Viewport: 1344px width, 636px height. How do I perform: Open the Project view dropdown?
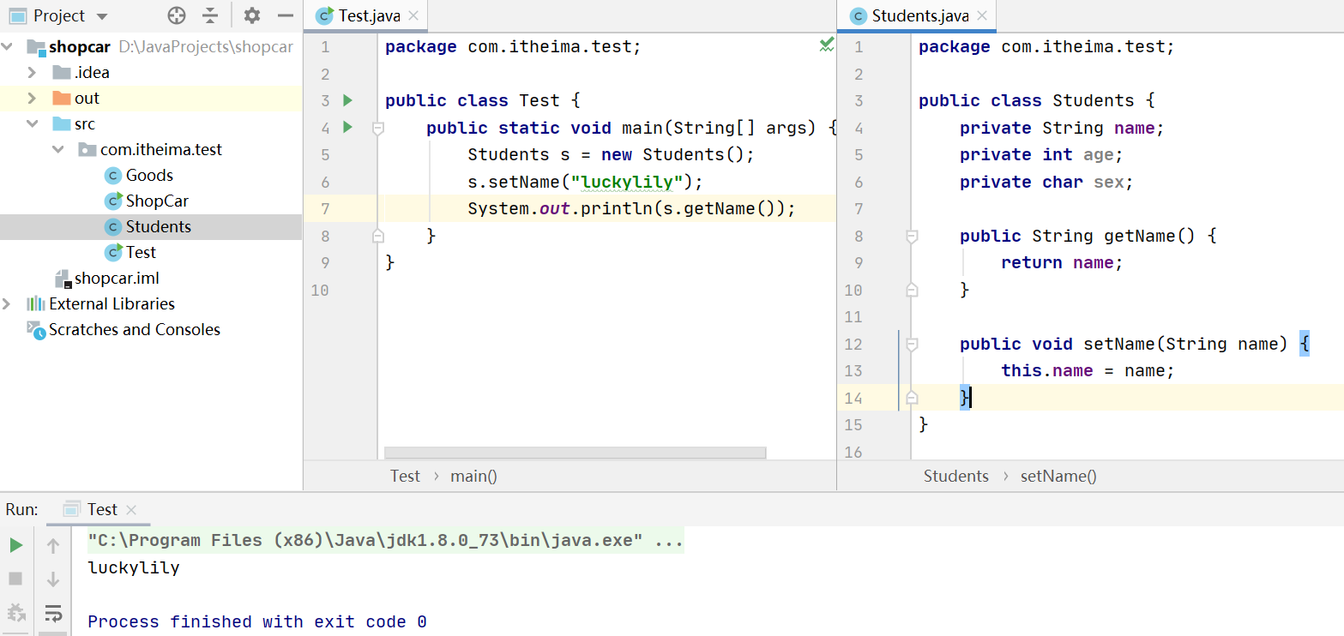[102, 16]
